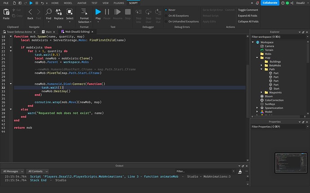Viewport: 310px width, 193px height.
Task: Collapse the Path folder in Explorer
Action: pyautogui.click(x=261, y=69)
